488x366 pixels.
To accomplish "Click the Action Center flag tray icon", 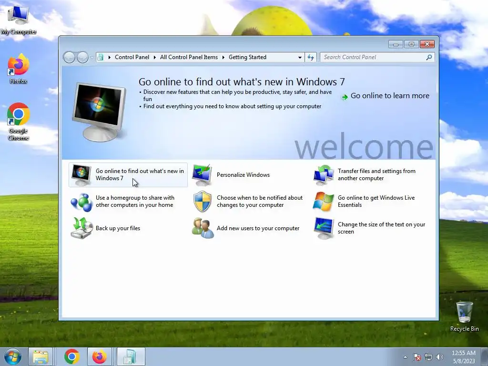I will (x=417, y=357).
